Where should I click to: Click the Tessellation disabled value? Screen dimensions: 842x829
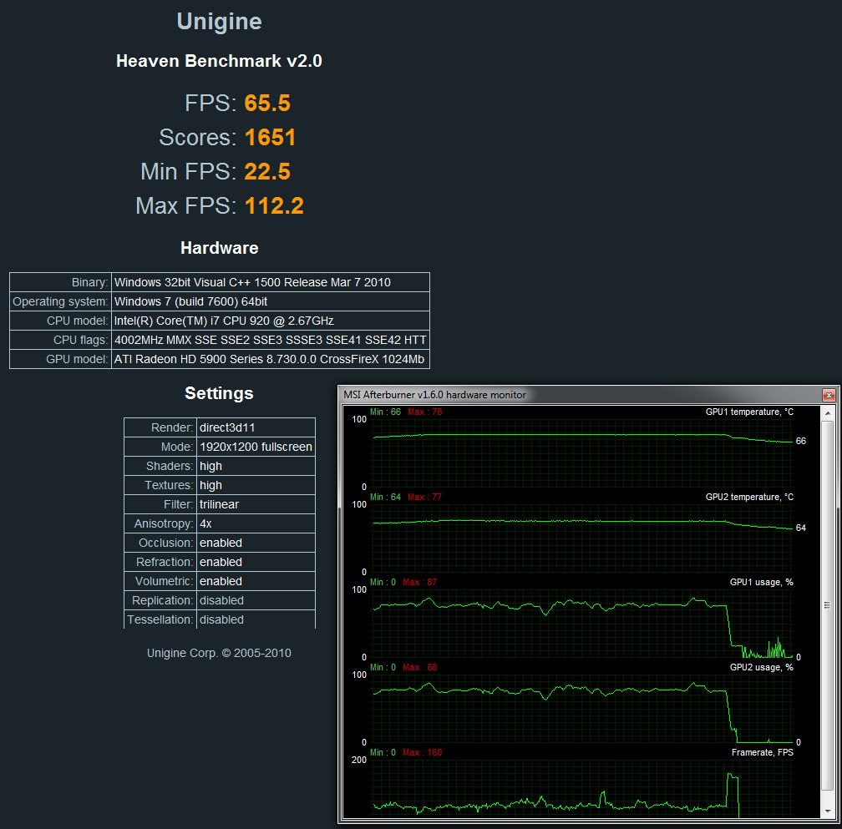pyautogui.click(x=256, y=619)
